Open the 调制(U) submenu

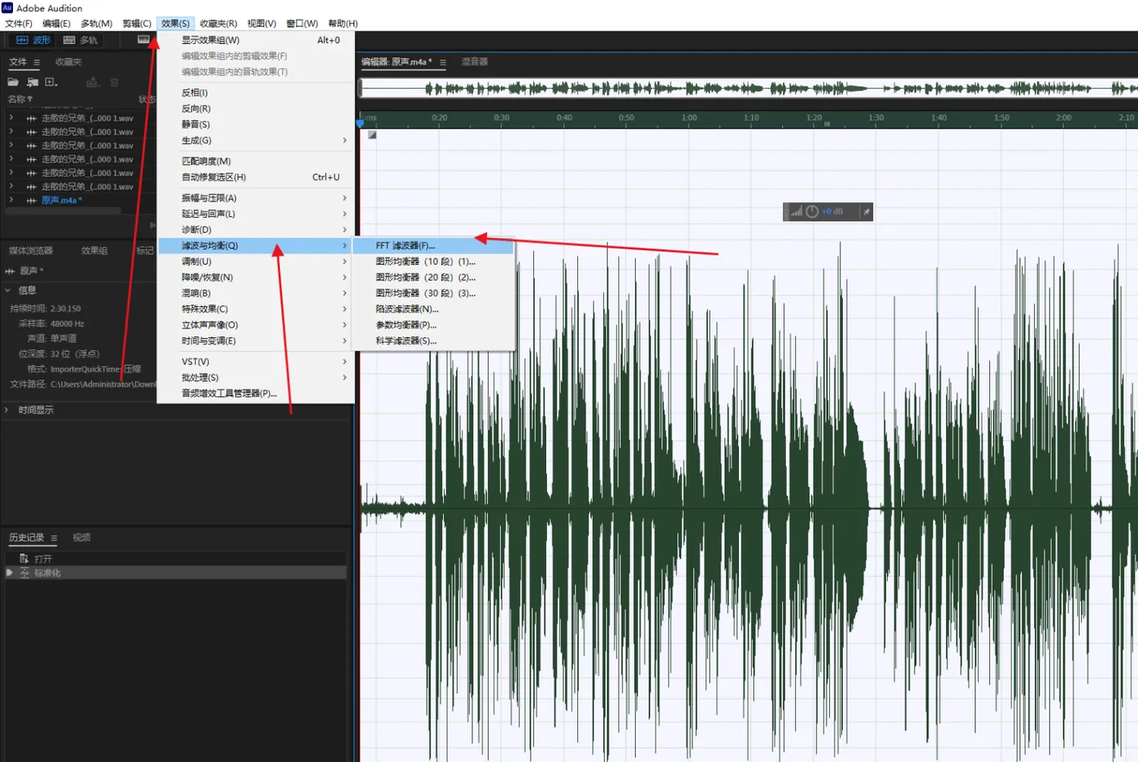256,262
